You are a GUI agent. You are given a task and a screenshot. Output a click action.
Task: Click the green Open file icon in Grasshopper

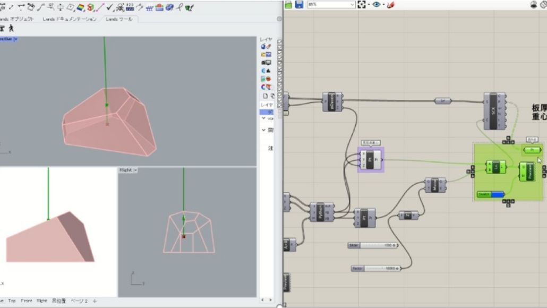[x=288, y=4]
